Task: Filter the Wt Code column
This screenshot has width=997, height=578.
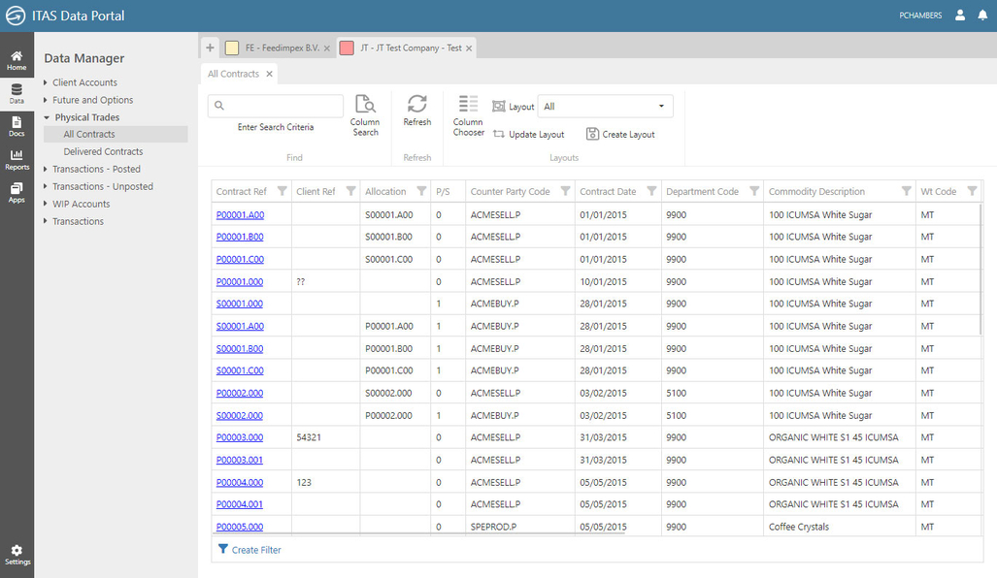Action: (972, 191)
